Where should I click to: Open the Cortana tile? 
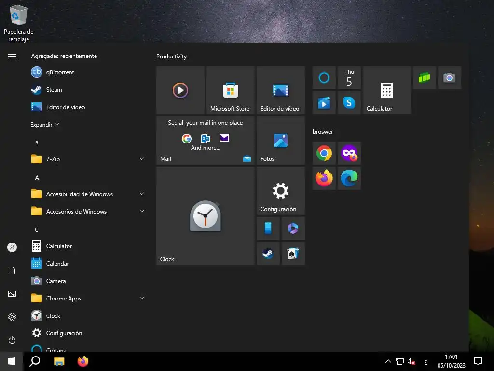(324, 78)
